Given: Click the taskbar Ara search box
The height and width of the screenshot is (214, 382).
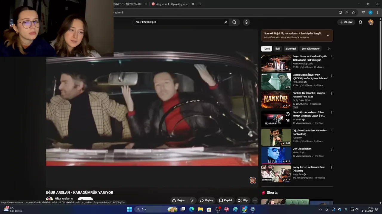Looking at the screenshot, I should pos(156,209).
